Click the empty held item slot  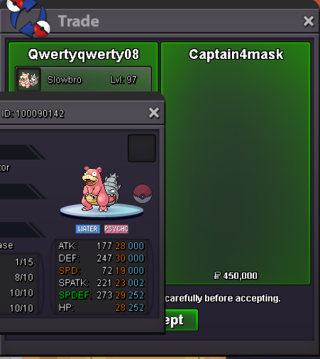(141, 148)
